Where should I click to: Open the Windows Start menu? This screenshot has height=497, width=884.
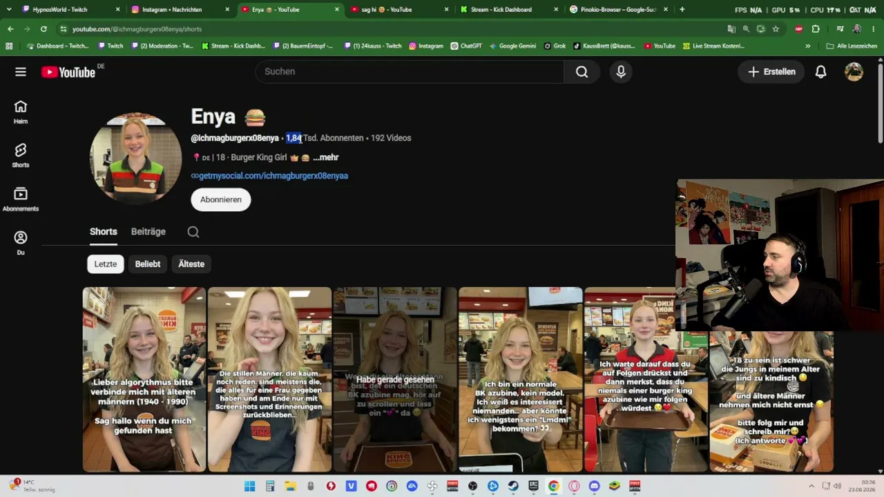pyautogui.click(x=250, y=486)
